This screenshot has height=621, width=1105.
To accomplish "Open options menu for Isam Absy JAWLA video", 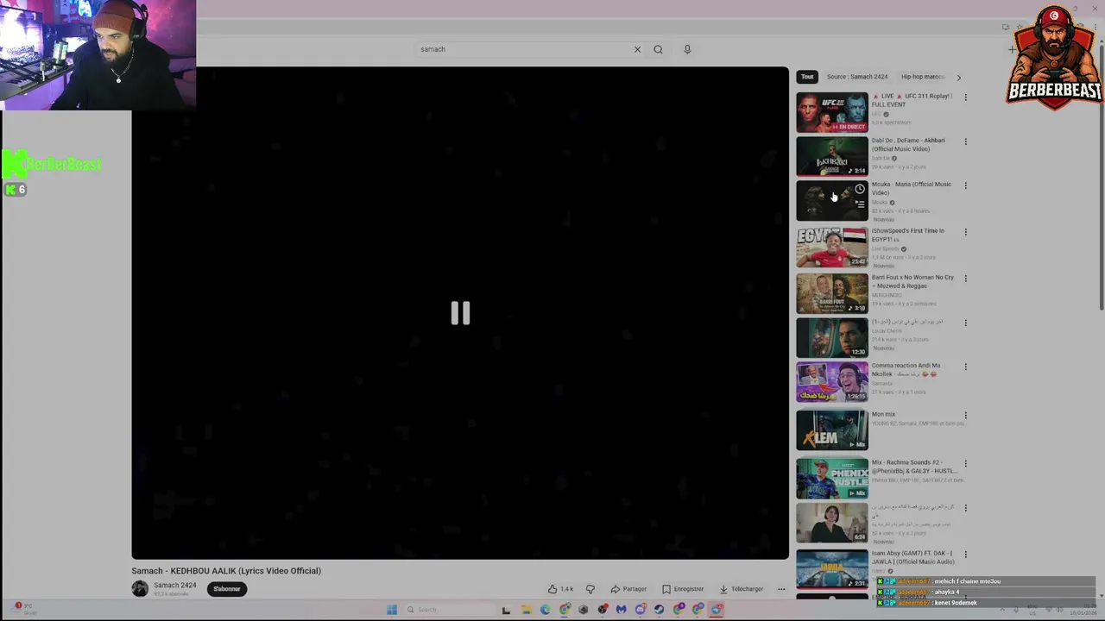I will point(965,555).
